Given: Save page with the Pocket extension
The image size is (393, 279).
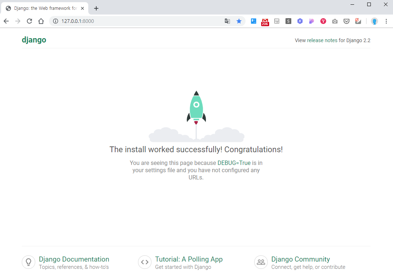Looking at the screenshot, I should point(347,21).
